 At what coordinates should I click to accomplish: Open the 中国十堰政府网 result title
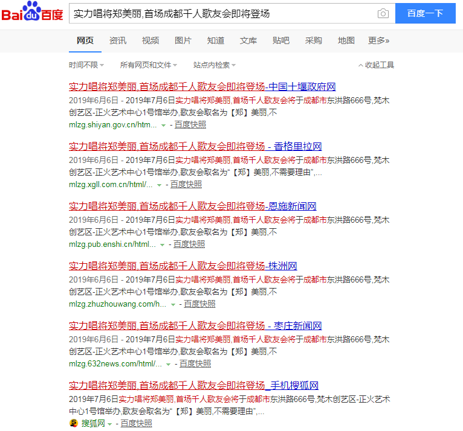click(x=202, y=86)
